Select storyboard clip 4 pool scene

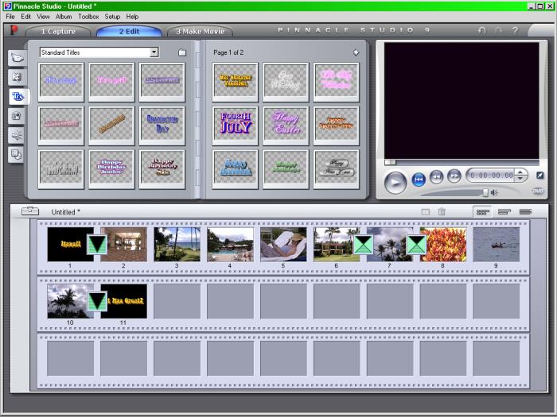pos(230,245)
